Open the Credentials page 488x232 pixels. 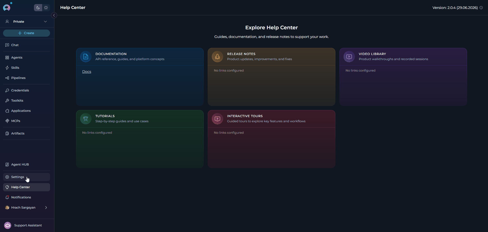click(27, 90)
